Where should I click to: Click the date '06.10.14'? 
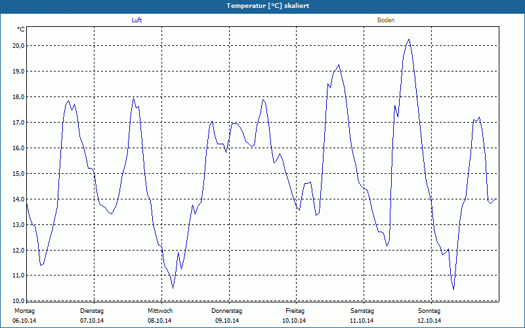click(24, 321)
